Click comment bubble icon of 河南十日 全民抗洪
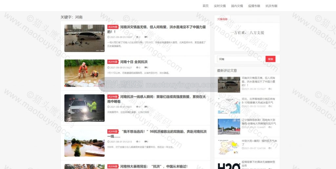This screenshot has width=336, height=169. point(145,67)
